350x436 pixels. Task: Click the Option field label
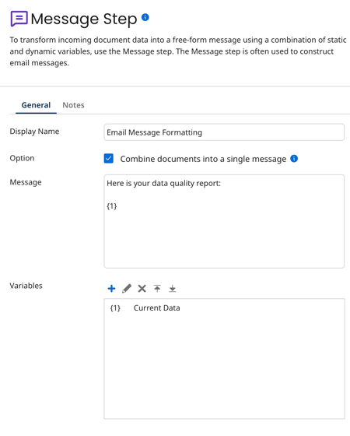(x=23, y=158)
